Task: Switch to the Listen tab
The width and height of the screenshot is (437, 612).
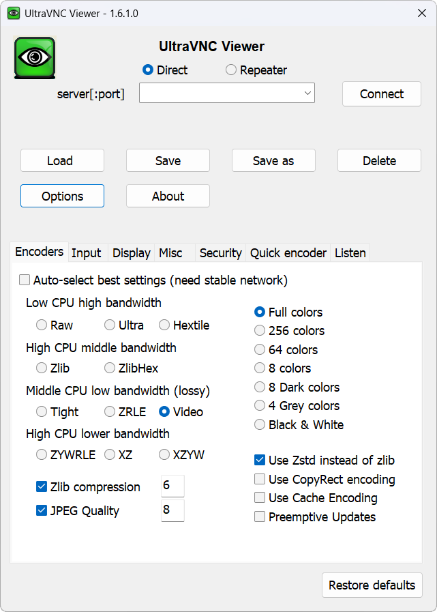Action: pyautogui.click(x=350, y=253)
